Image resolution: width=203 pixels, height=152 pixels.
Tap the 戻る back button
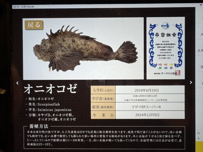click(x=34, y=25)
